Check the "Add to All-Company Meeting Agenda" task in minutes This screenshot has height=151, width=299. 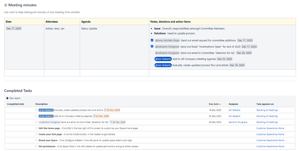(152, 59)
